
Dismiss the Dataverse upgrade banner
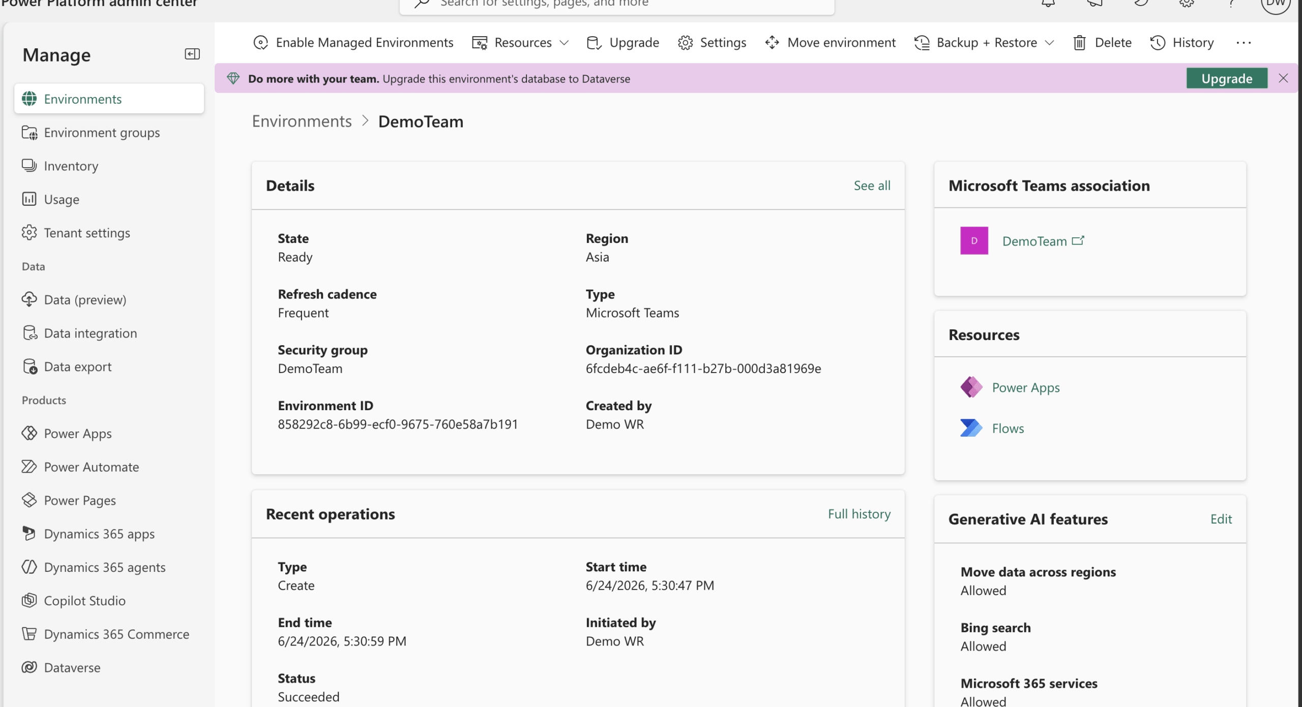[x=1283, y=78]
